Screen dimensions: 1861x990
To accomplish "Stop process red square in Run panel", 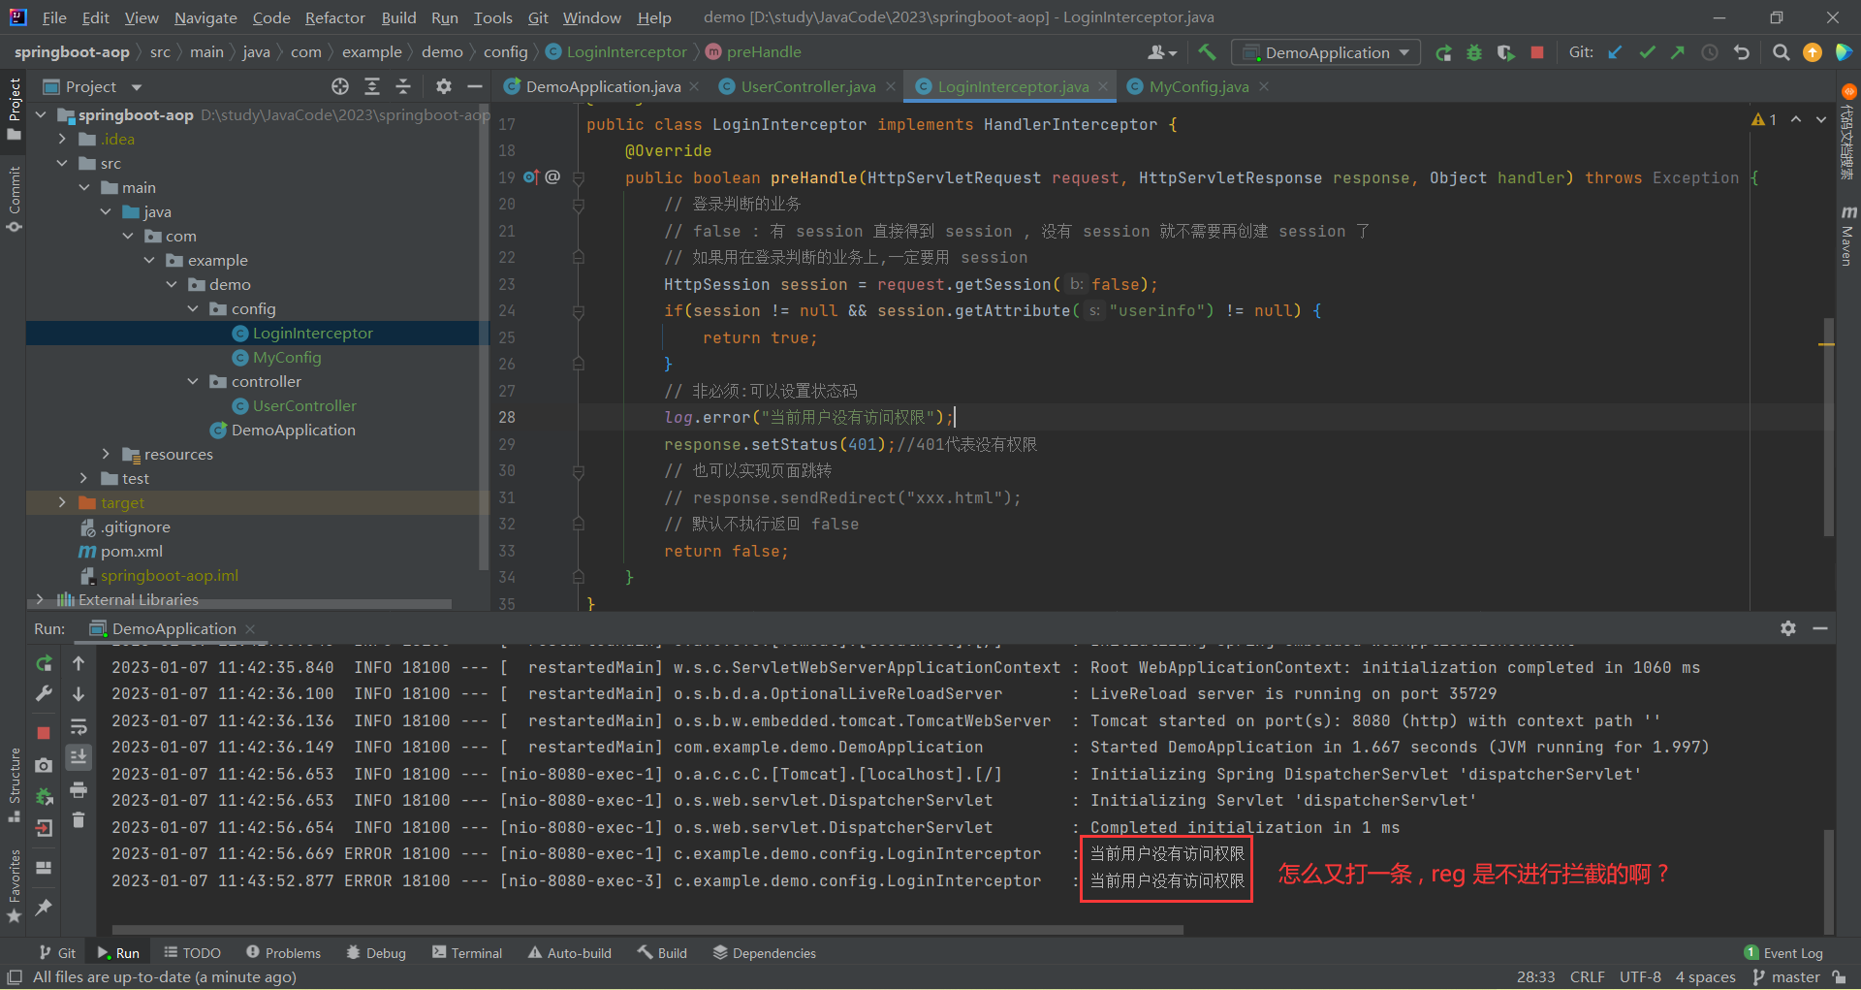I will [x=44, y=733].
